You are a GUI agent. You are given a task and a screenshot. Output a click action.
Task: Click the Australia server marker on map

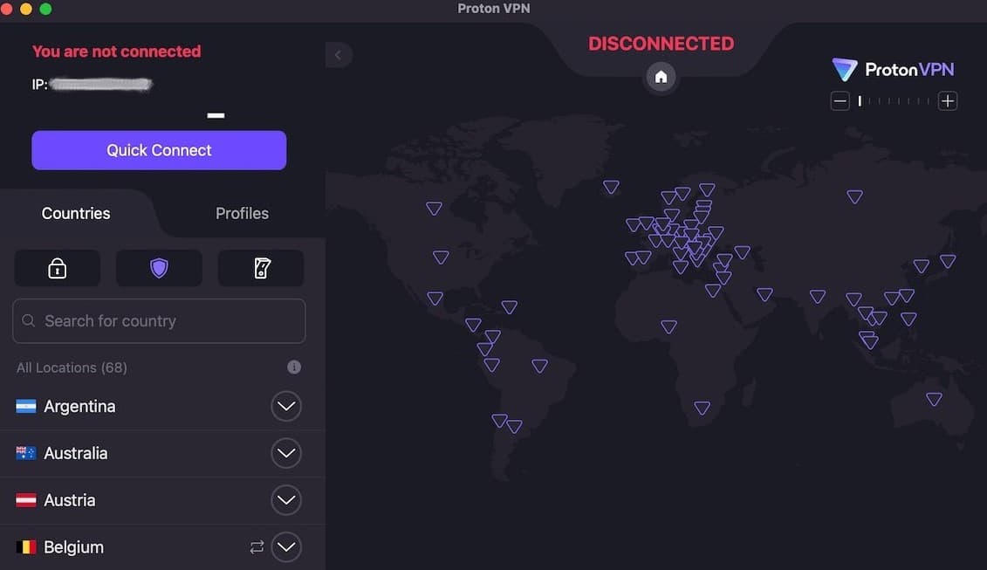click(x=934, y=398)
